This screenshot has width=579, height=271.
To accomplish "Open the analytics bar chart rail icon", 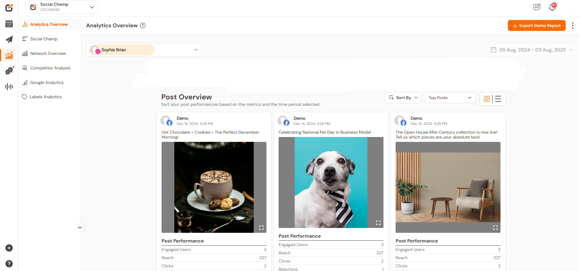I will pyautogui.click(x=9, y=55).
